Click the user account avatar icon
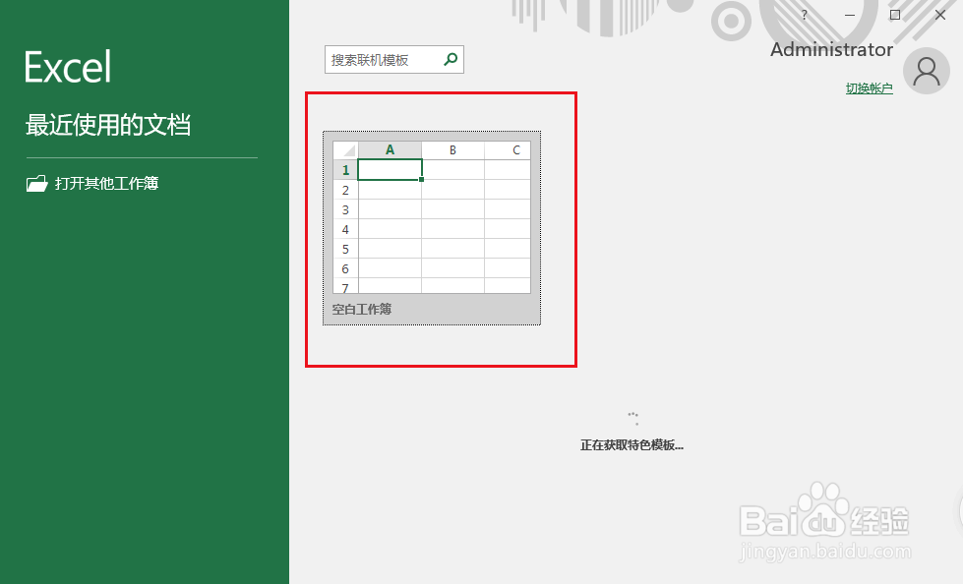This screenshot has height=584, width=963. (x=927, y=71)
